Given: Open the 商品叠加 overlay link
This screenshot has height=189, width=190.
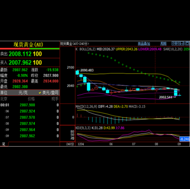Looking at the screenshot, I should (144, 44).
